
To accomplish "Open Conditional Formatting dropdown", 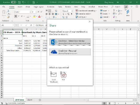I will click(86, 11).
